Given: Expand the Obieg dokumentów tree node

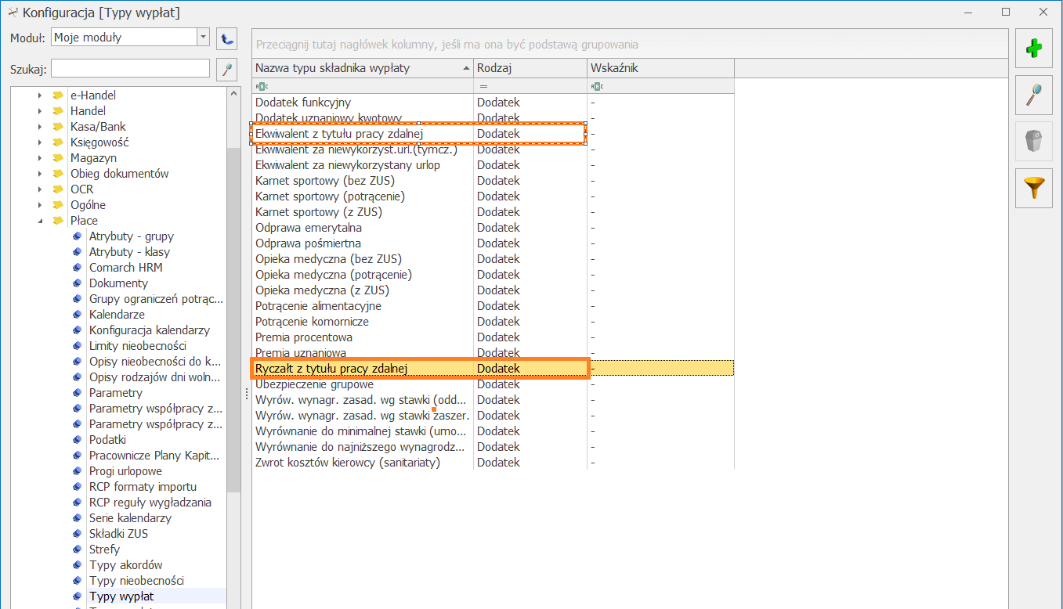Looking at the screenshot, I should click(x=39, y=174).
